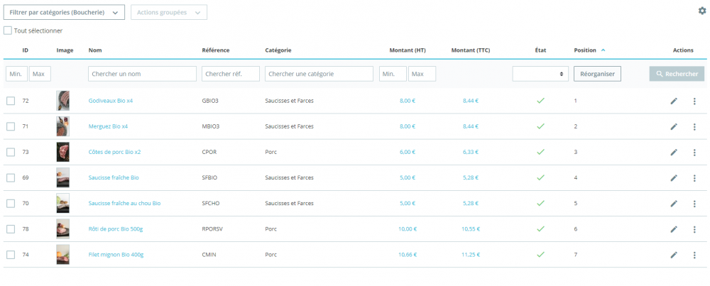
Task: Open more actions for Merguez Bio x4
Action: coord(694,126)
